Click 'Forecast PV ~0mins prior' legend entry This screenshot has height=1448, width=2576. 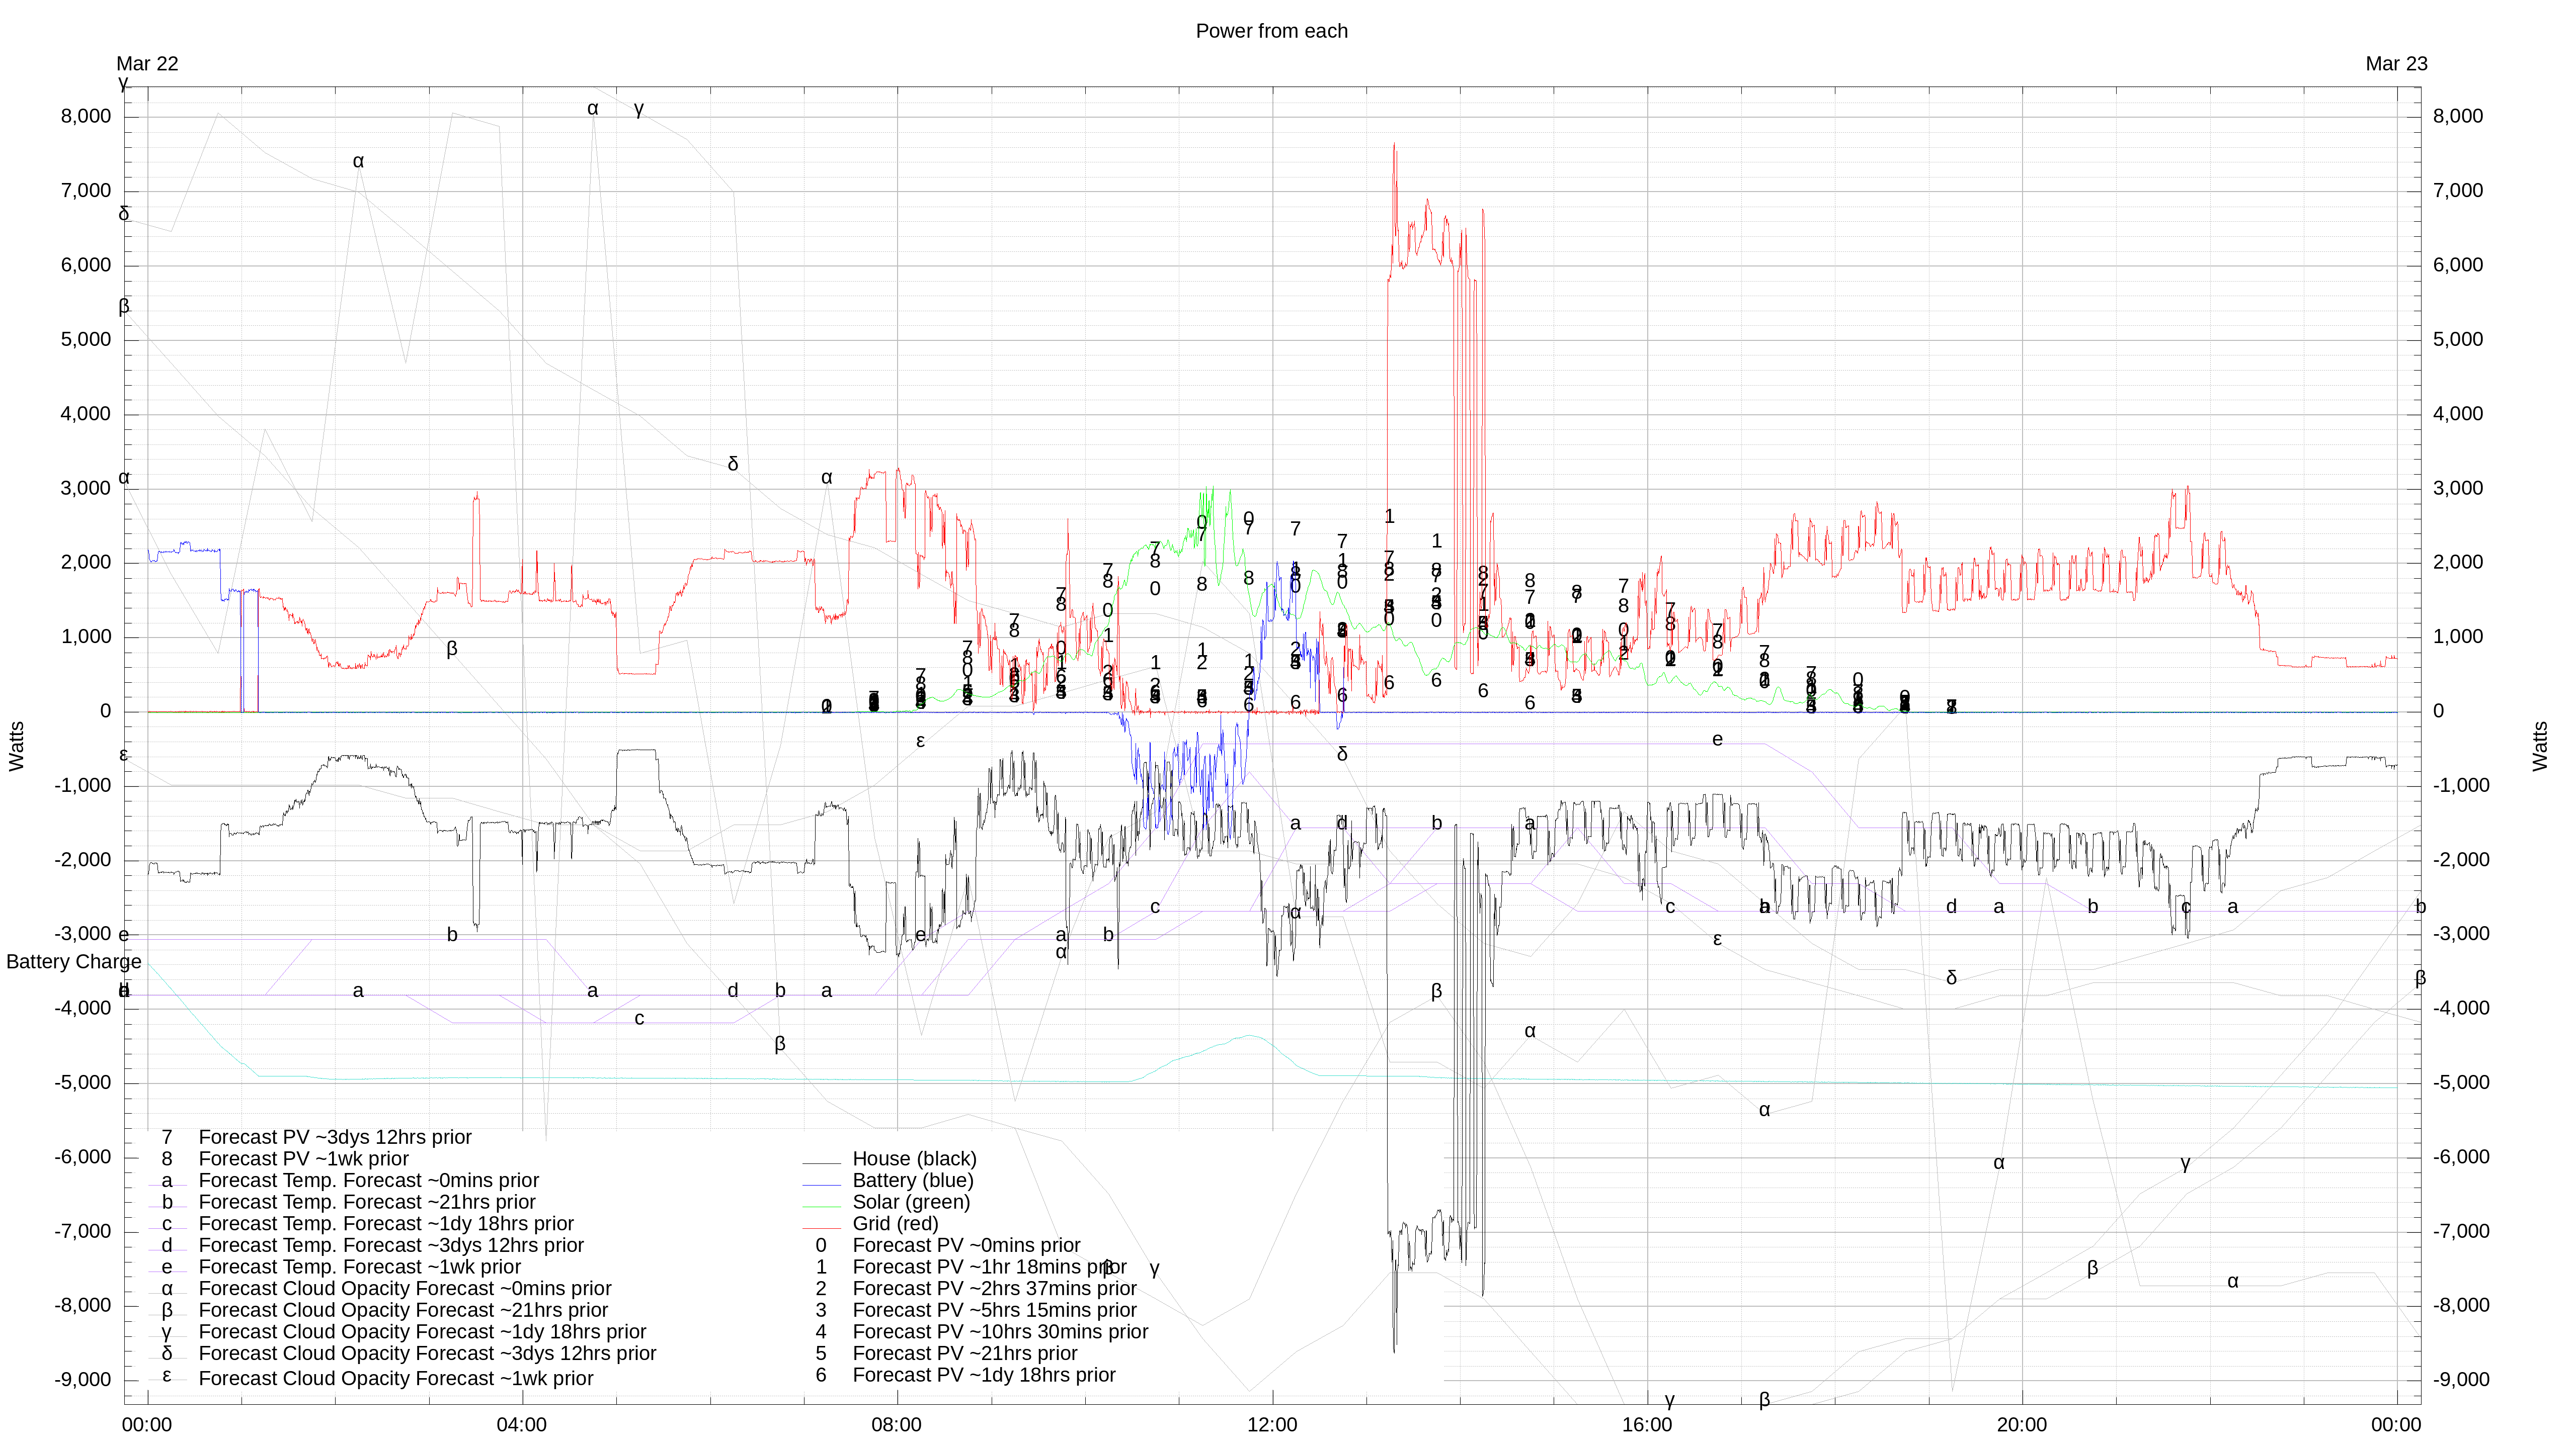pyautogui.click(x=966, y=1245)
